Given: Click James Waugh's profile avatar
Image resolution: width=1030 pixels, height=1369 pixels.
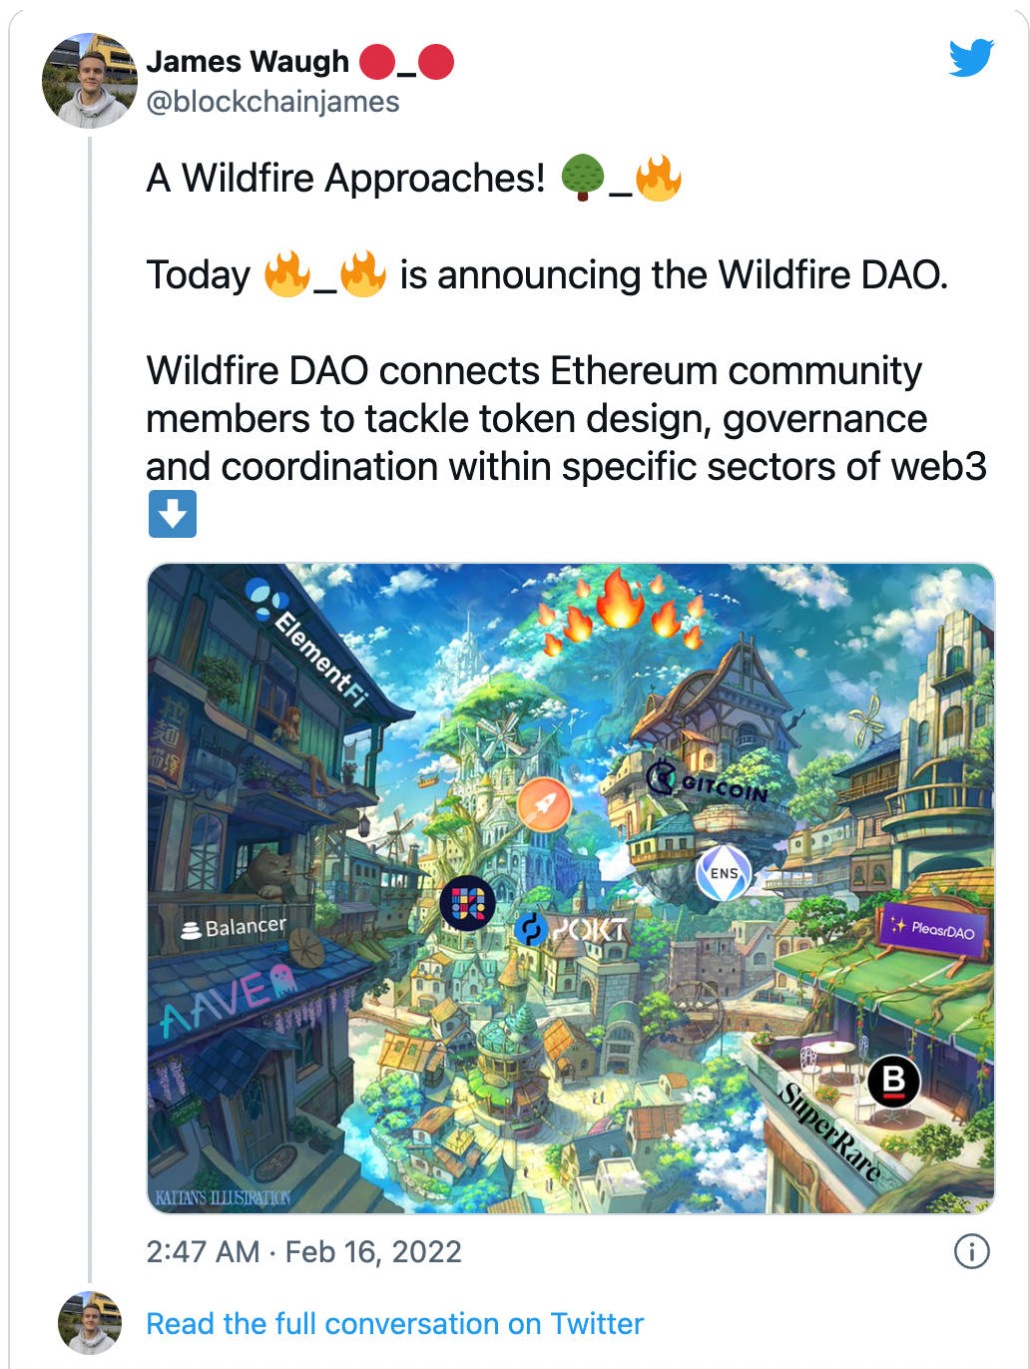Looking at the screenshot, I should [89, 81].
